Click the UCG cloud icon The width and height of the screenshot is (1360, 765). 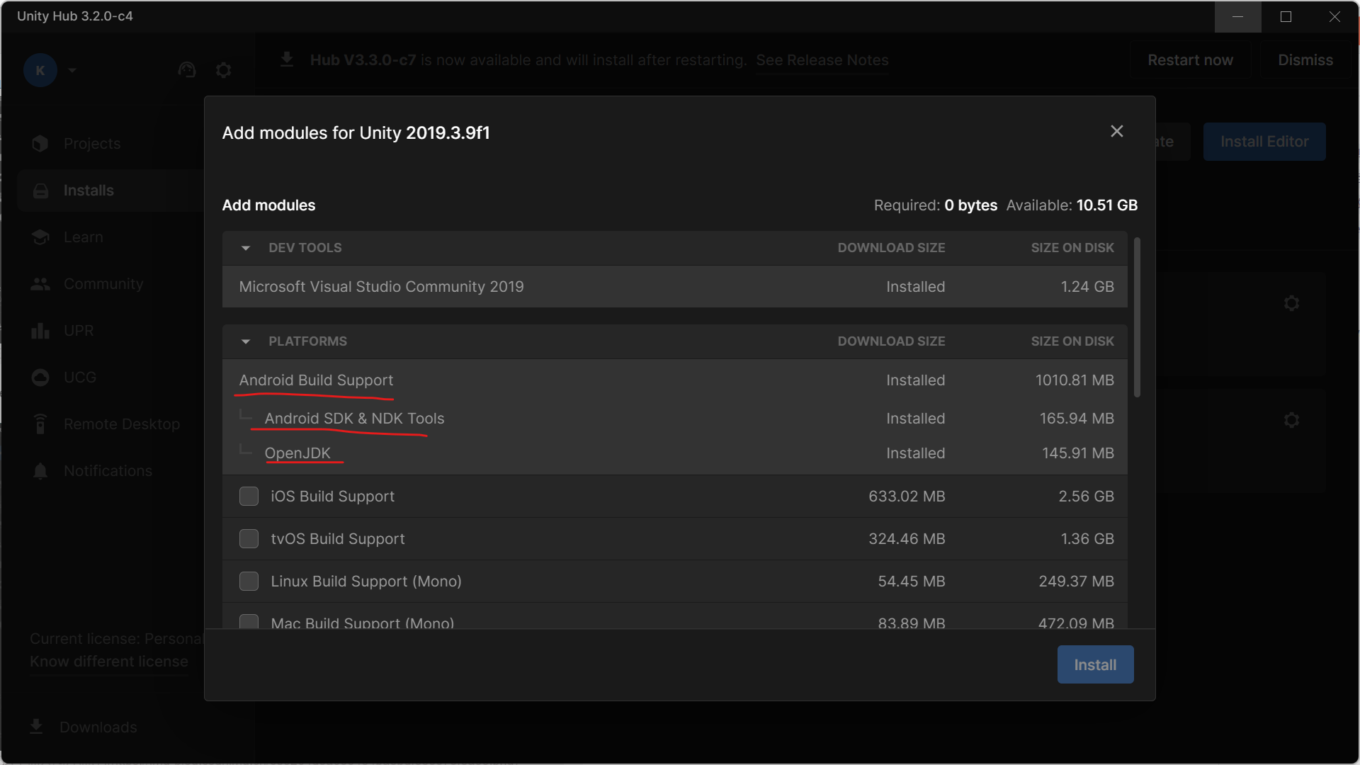click(40, 378)
